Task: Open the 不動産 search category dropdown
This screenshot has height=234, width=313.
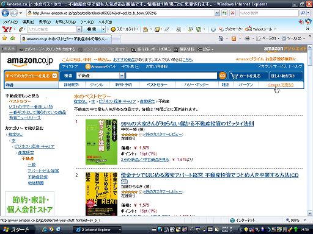Action: coord(122,76)
